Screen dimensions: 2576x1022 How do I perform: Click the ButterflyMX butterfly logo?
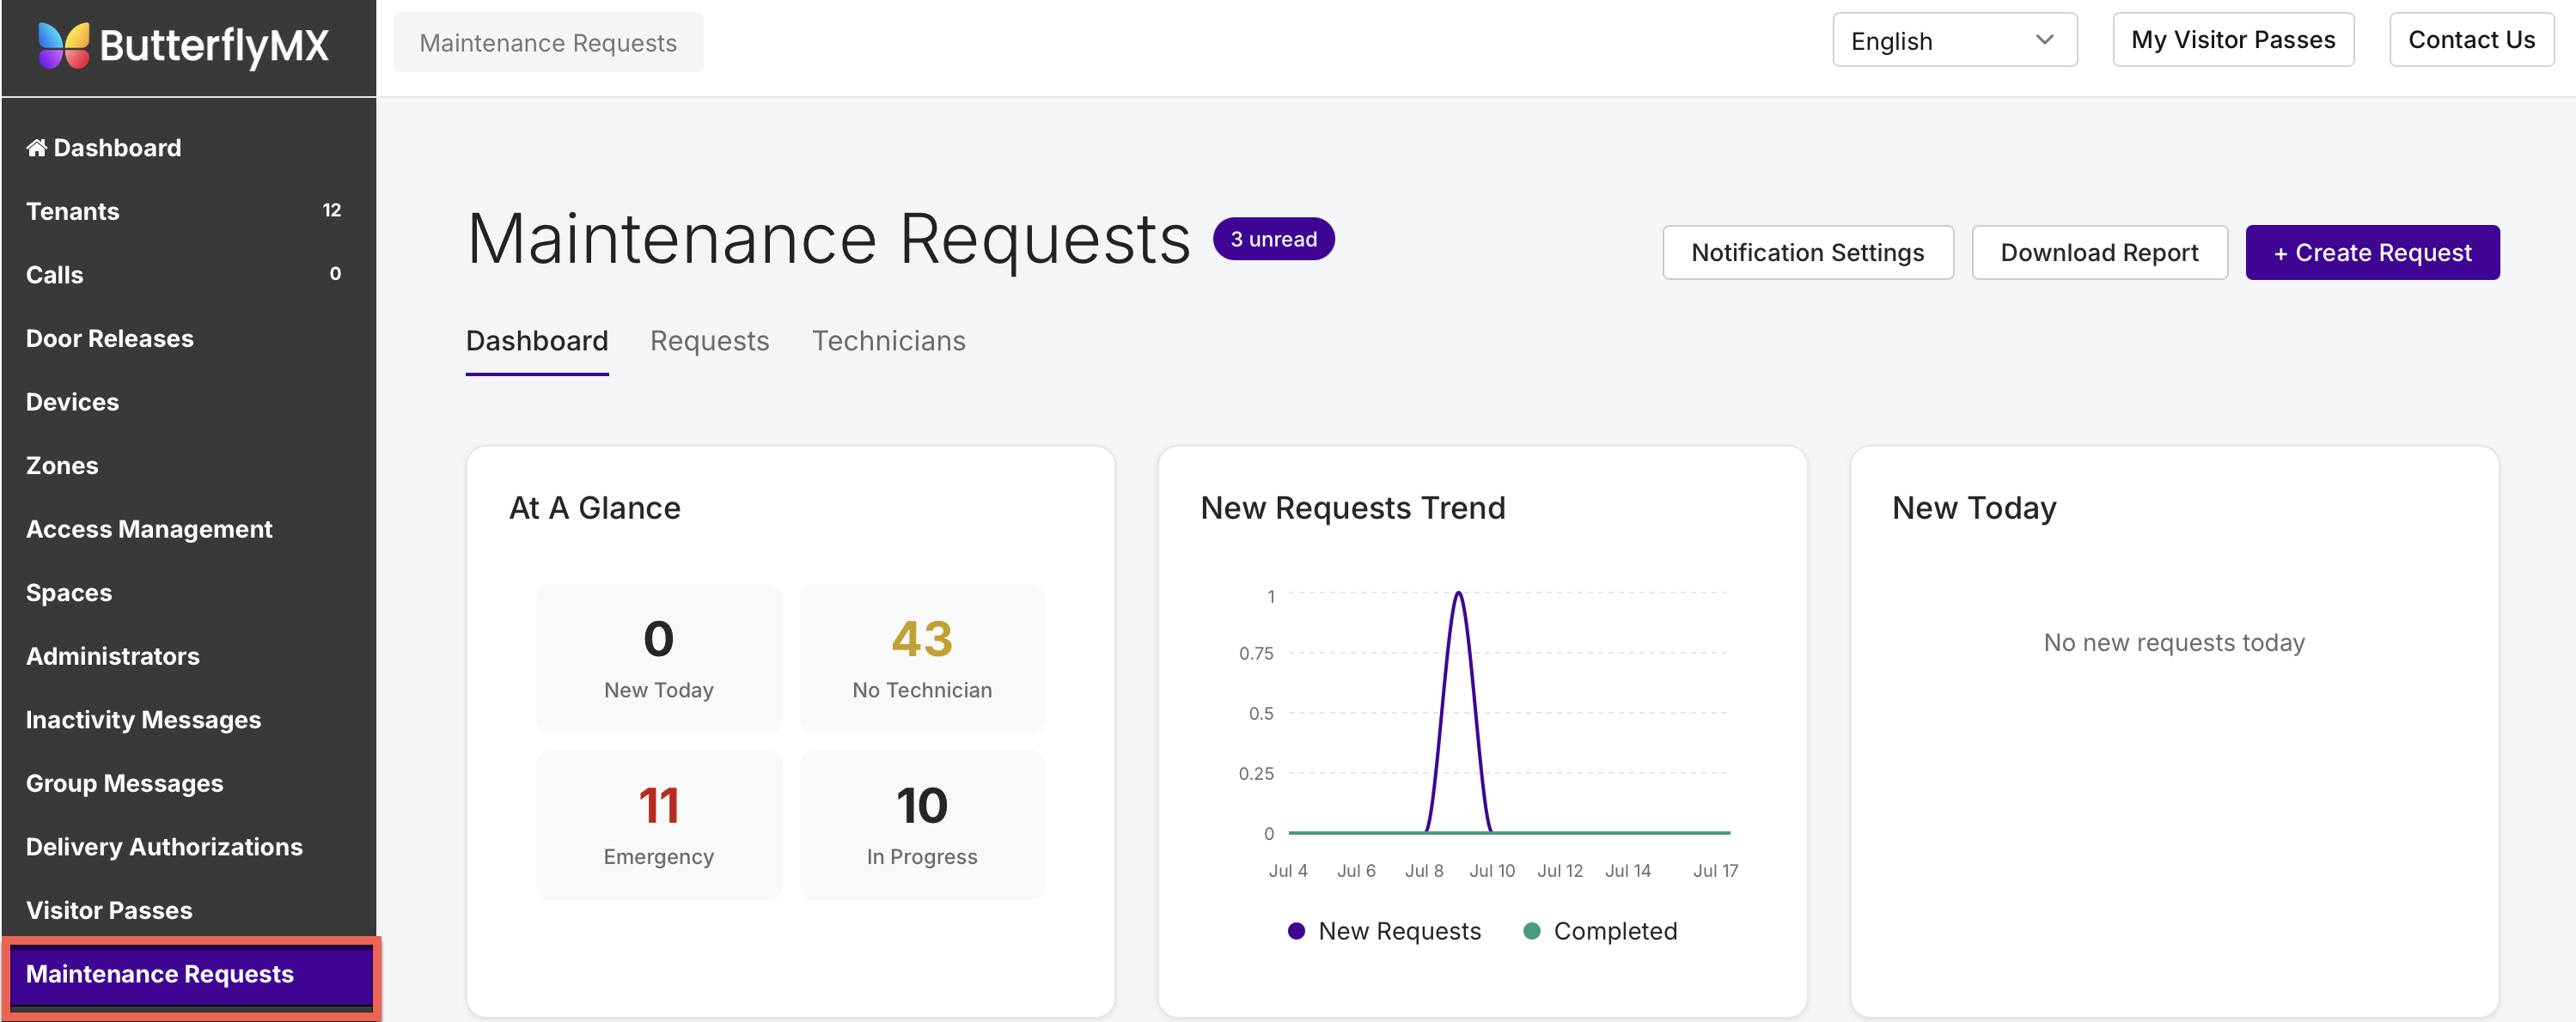coord(63,45)
